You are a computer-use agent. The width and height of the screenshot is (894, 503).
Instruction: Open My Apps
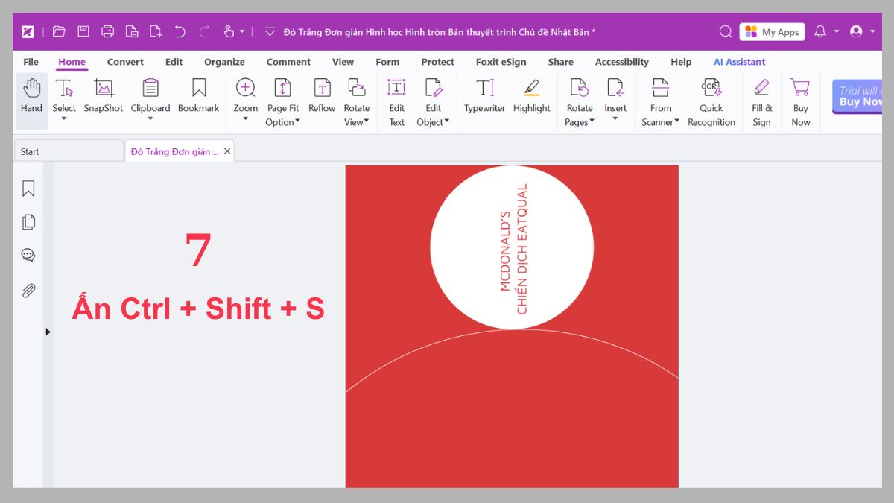[772, 31]
